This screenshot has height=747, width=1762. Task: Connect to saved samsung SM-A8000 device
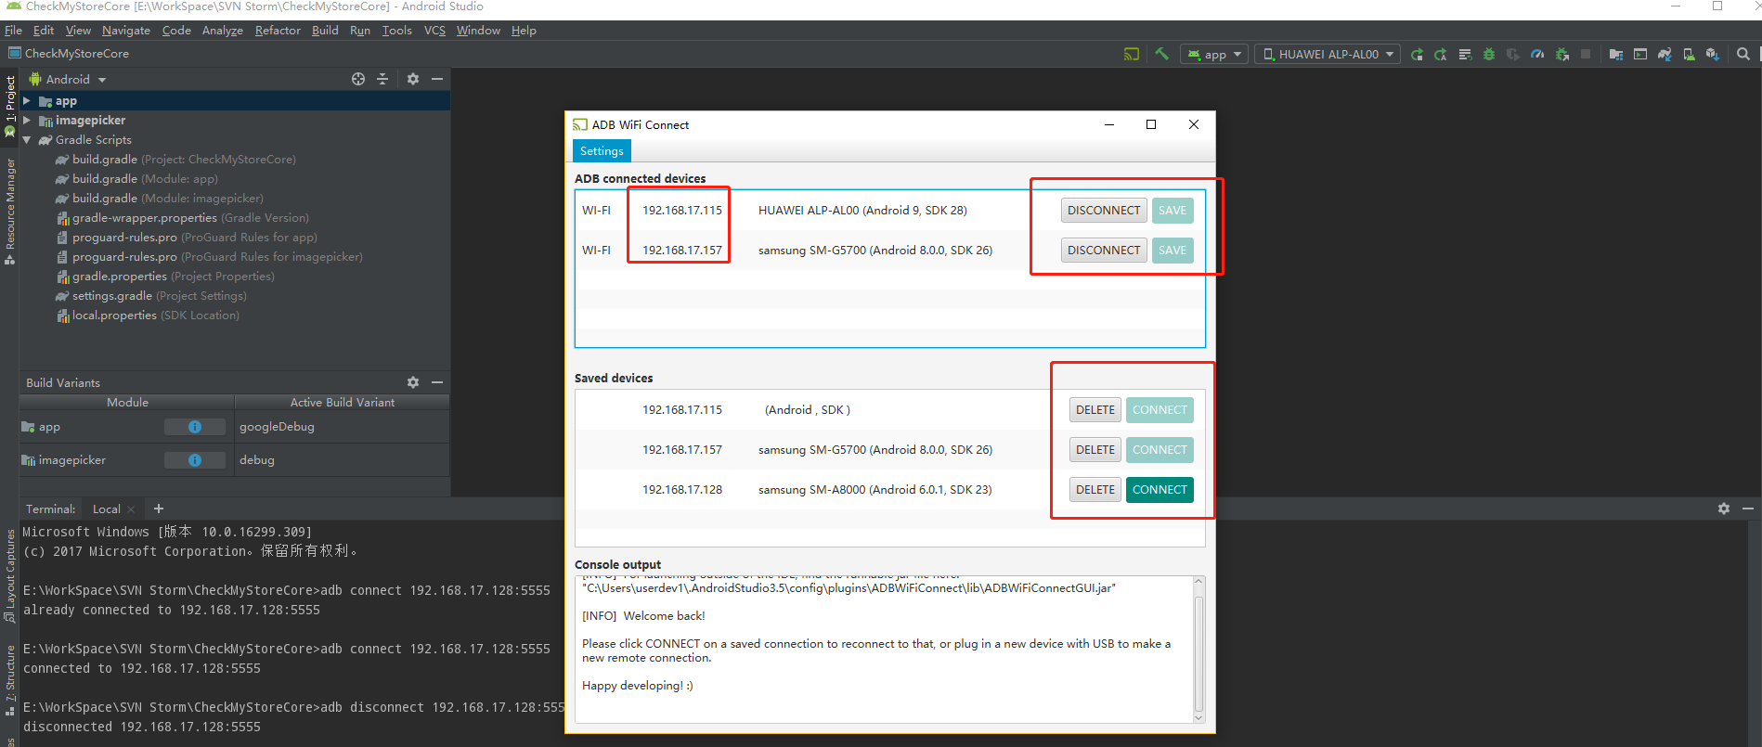[x=1160, y=490]
